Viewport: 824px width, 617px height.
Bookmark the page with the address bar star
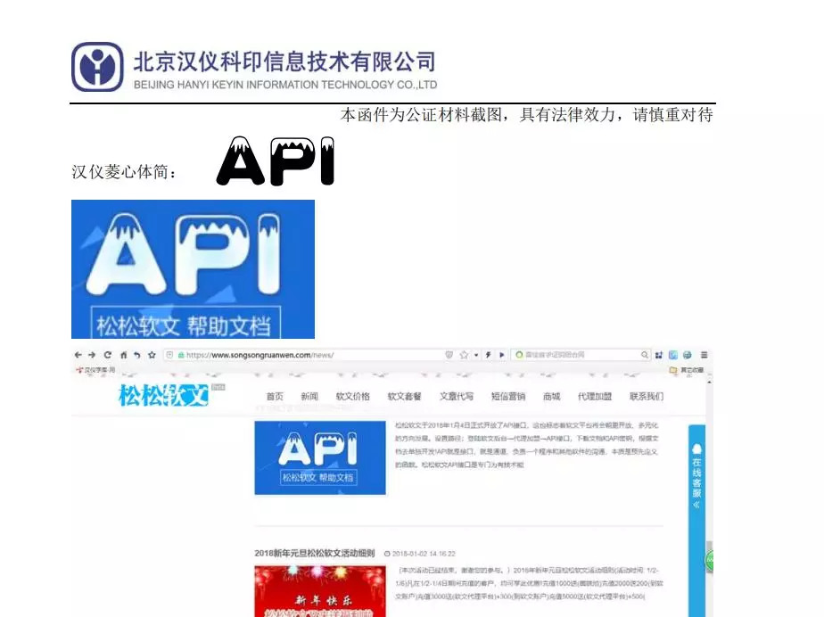click(464, 355)
